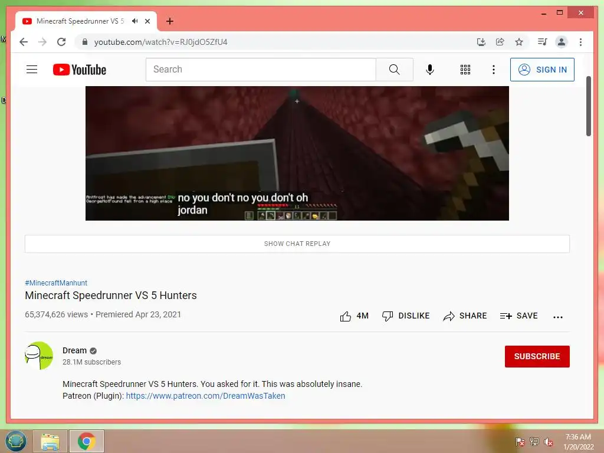This screenshot has height=453, width=604.
Task: Click the SHARE arrow button
Action: point(465,316)
